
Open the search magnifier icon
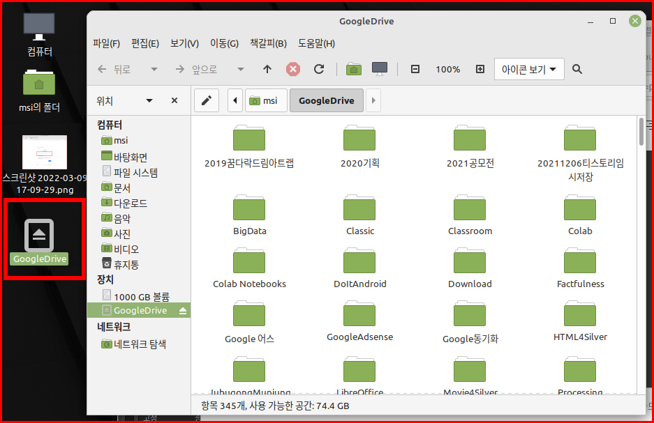click(x=577, y=69)
